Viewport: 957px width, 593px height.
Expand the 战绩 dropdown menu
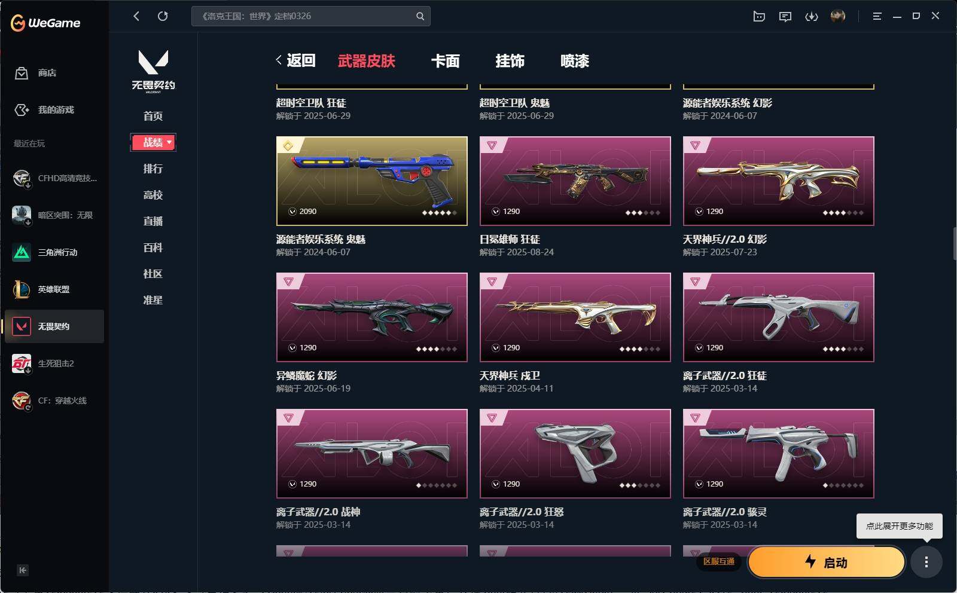(x=153, y=142)
